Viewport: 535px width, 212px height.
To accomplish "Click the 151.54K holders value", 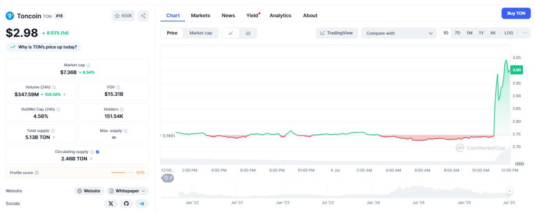I will tap(114, 116).
